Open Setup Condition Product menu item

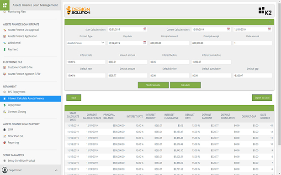21,161
